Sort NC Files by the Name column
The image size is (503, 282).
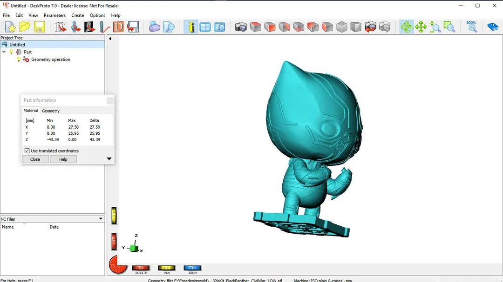point(24,227)
